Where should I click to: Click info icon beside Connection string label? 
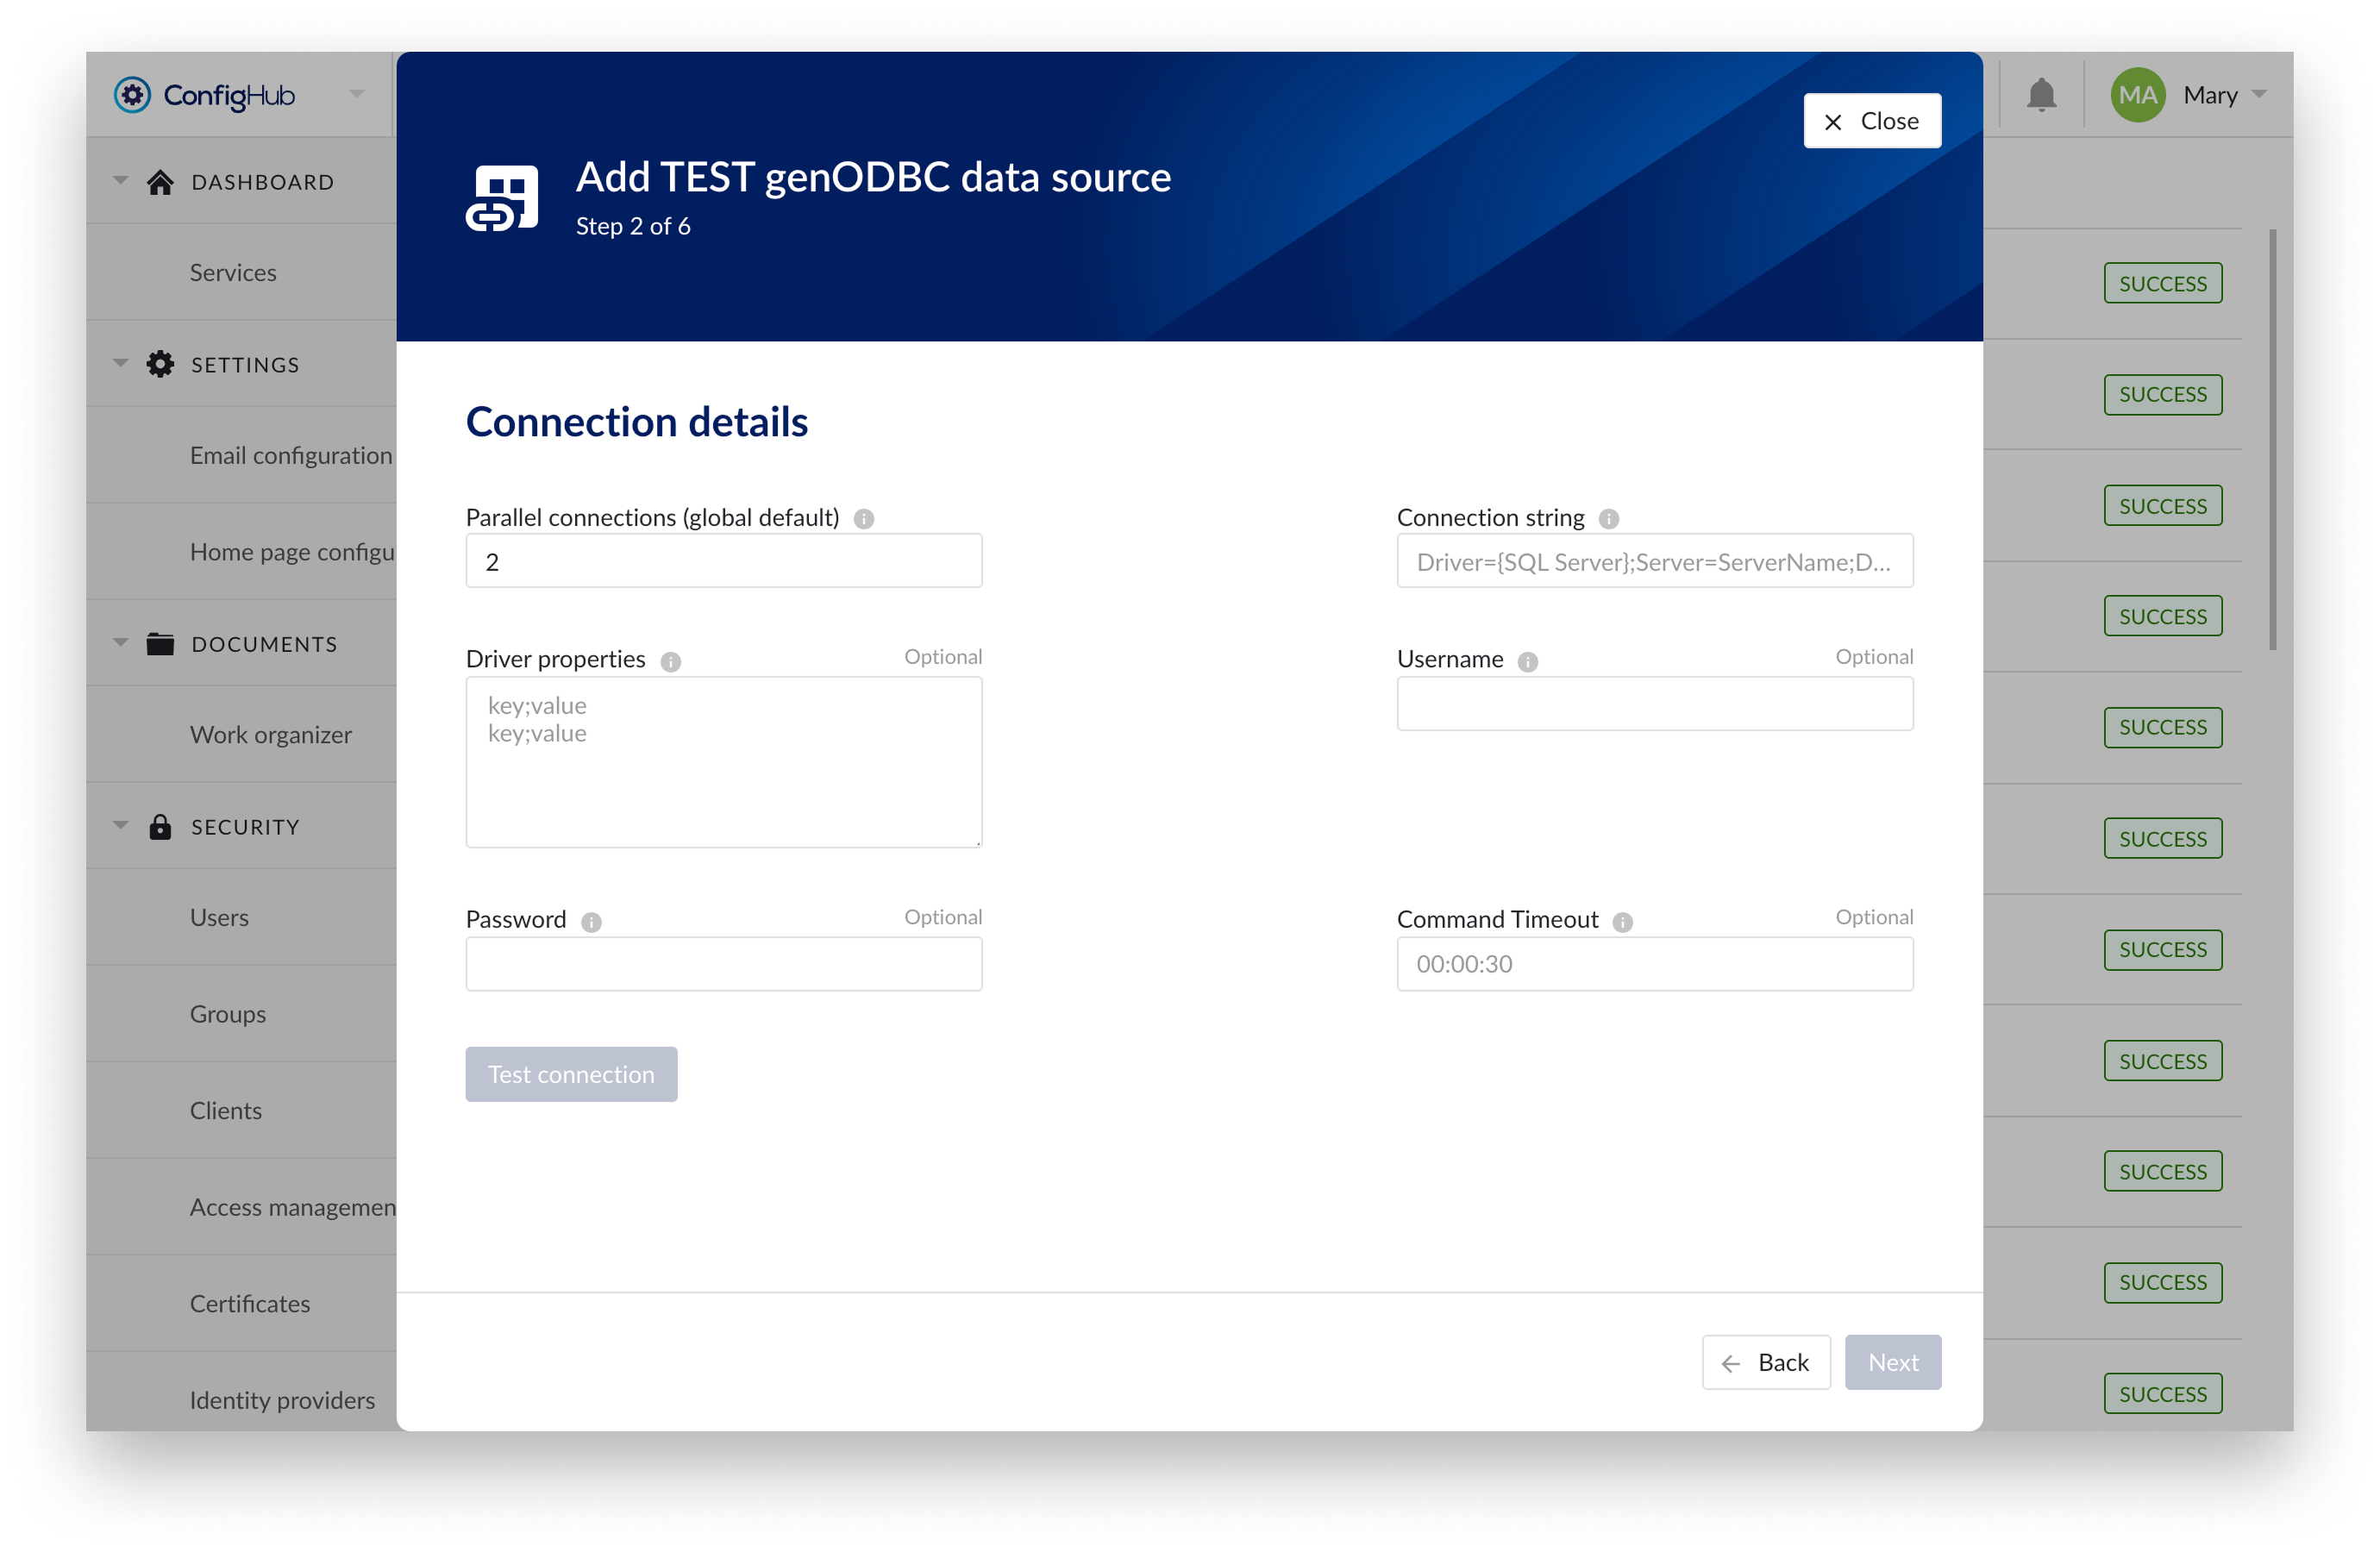1608,519
